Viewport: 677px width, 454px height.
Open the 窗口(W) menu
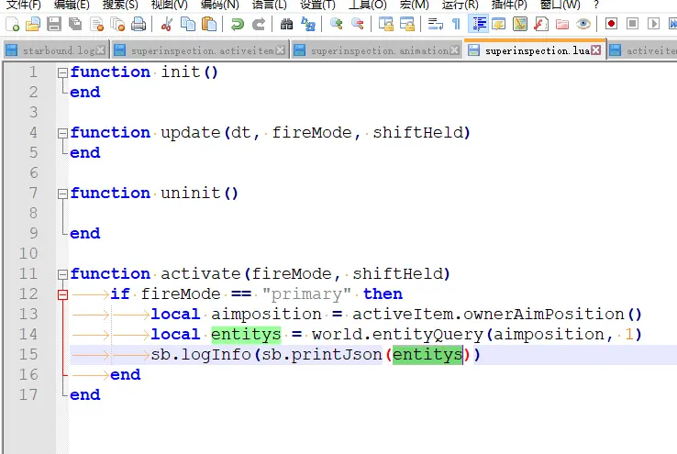(x=560, y=5)
